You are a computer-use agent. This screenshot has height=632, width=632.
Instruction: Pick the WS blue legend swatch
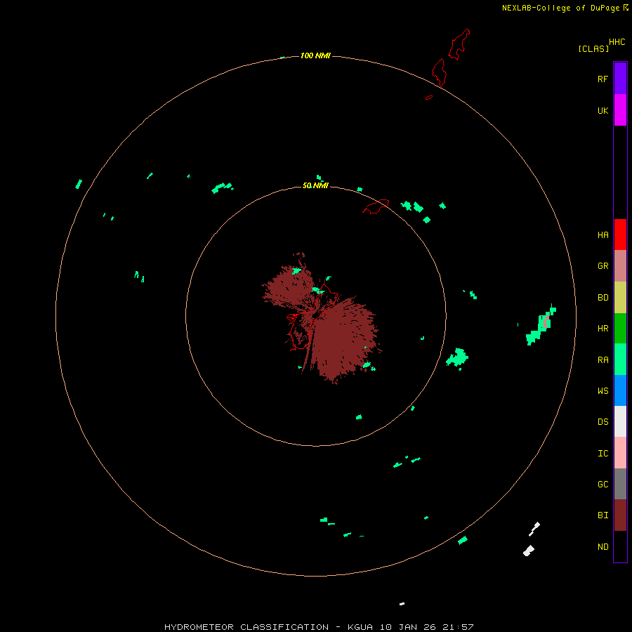620,390
